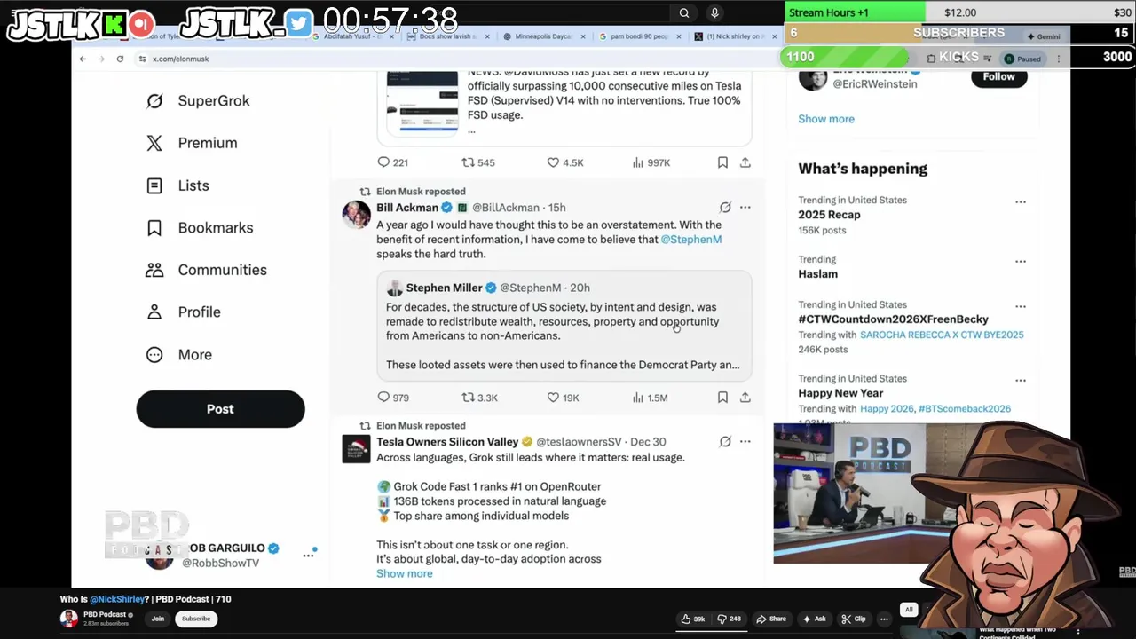The image size is (1136, 639).
Task: Open account menu dots beside Rob Garguilo
Action: pyautogui.click(x=308, y=556)
